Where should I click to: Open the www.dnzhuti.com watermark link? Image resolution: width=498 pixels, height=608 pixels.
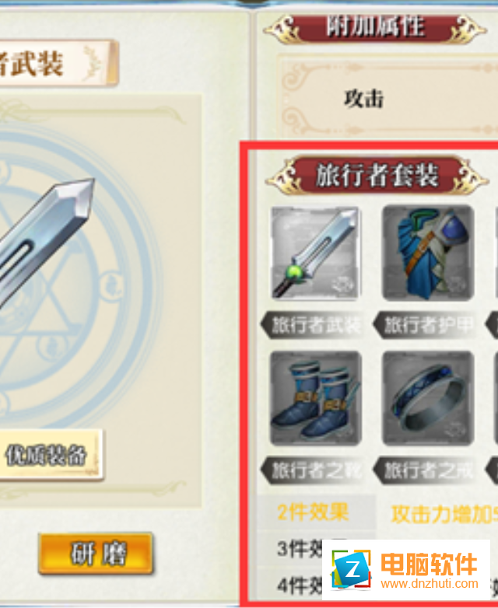coord(430,584)
